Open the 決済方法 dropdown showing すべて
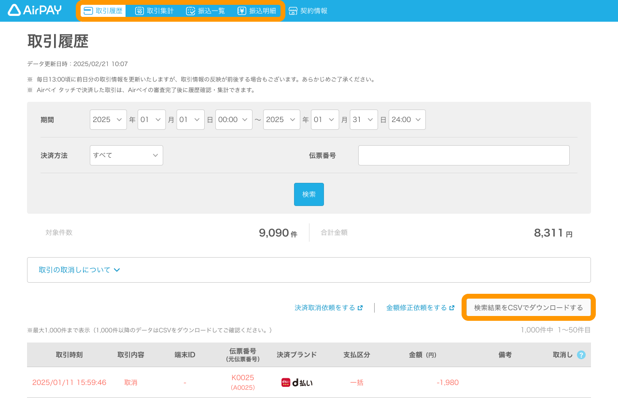 (126, 155)
